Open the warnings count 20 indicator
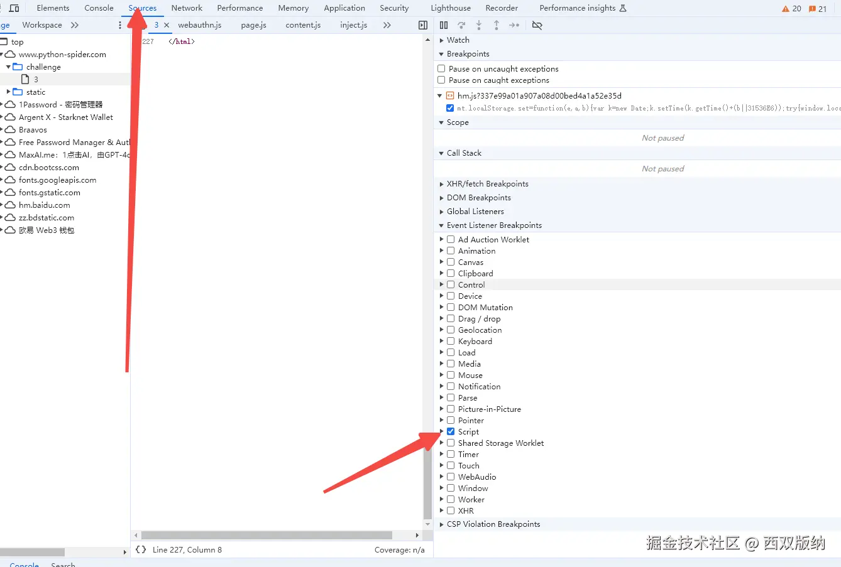This screenshot has width=841, height=567. [x=791, y=8]
